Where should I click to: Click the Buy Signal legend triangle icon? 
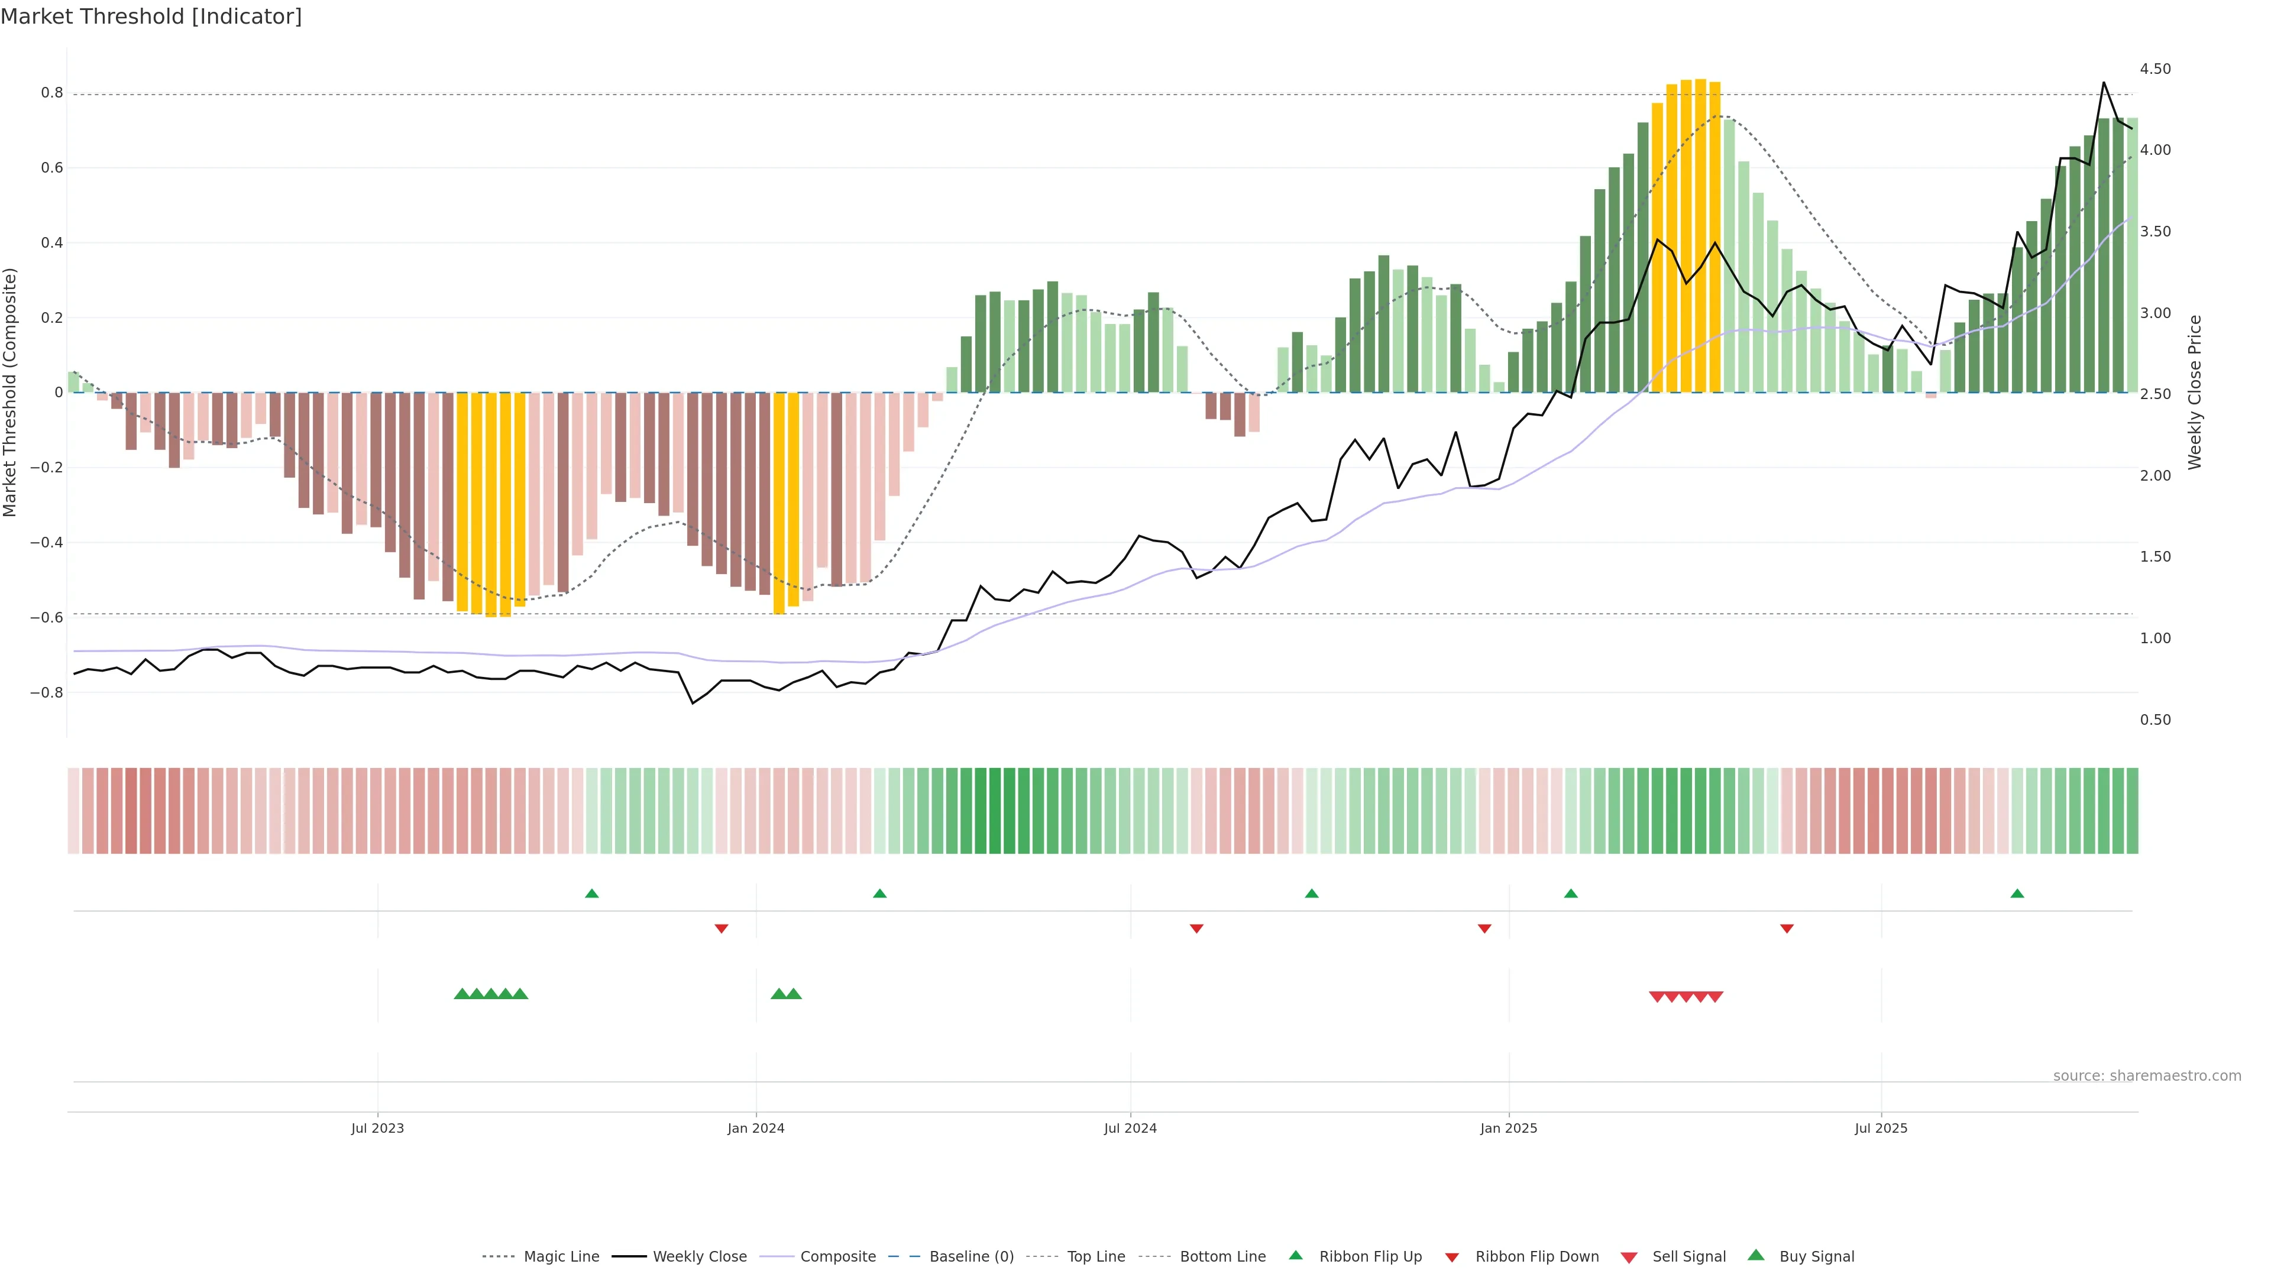1756,1255
